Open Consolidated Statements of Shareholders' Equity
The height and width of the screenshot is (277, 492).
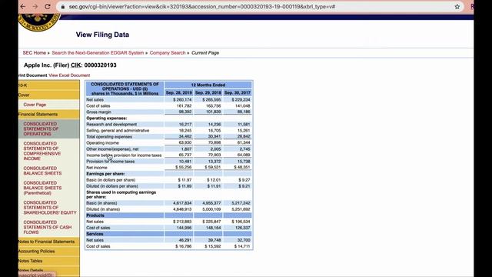[x=50, y=208]
